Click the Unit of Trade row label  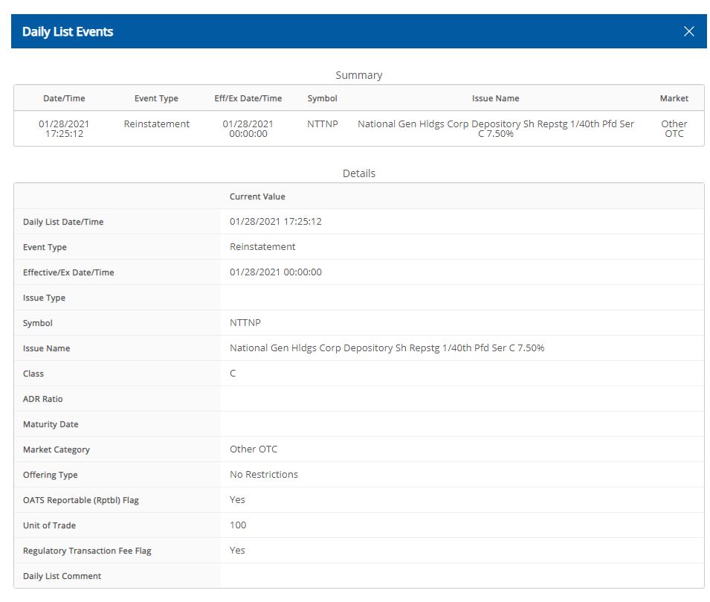pyautogui.click(x=49, y=526)
